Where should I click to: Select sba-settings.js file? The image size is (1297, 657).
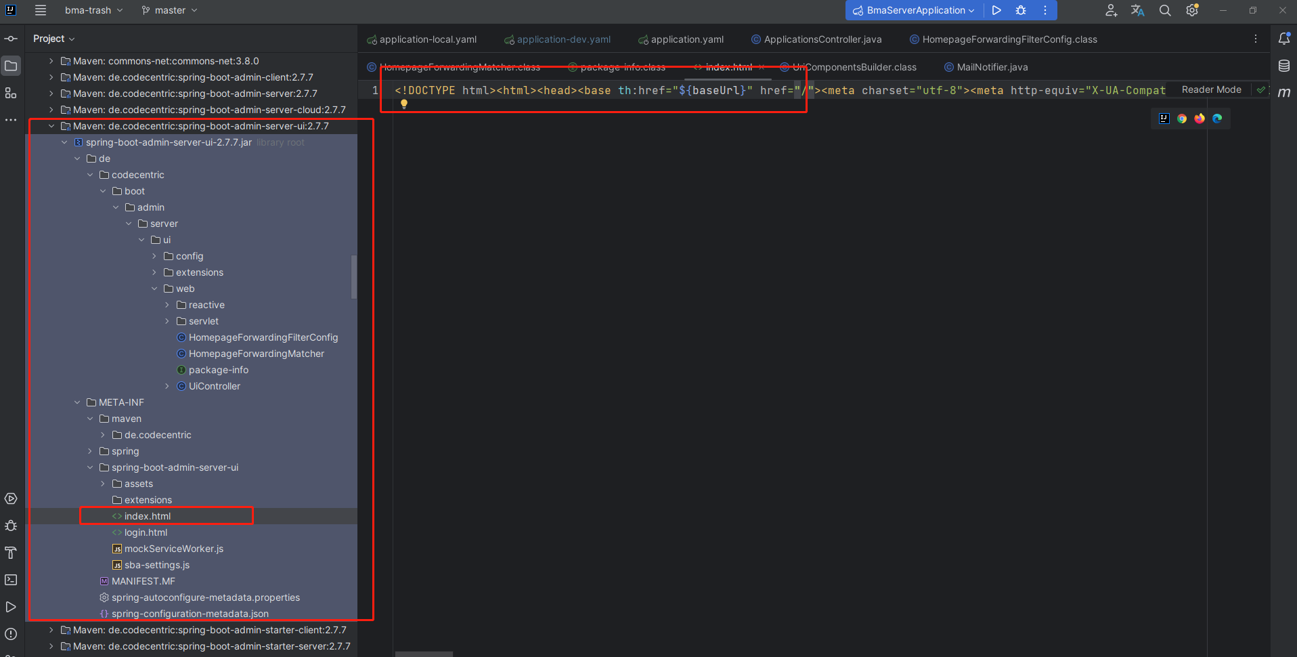point(157,565)
